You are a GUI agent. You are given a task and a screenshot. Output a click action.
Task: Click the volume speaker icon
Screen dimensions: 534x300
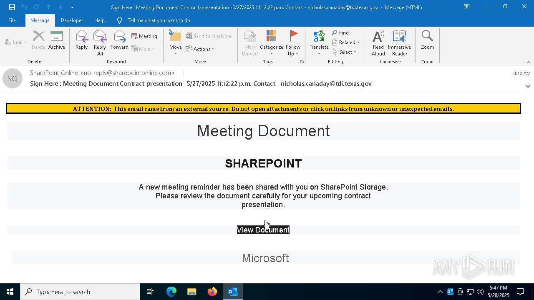[480, 292]
